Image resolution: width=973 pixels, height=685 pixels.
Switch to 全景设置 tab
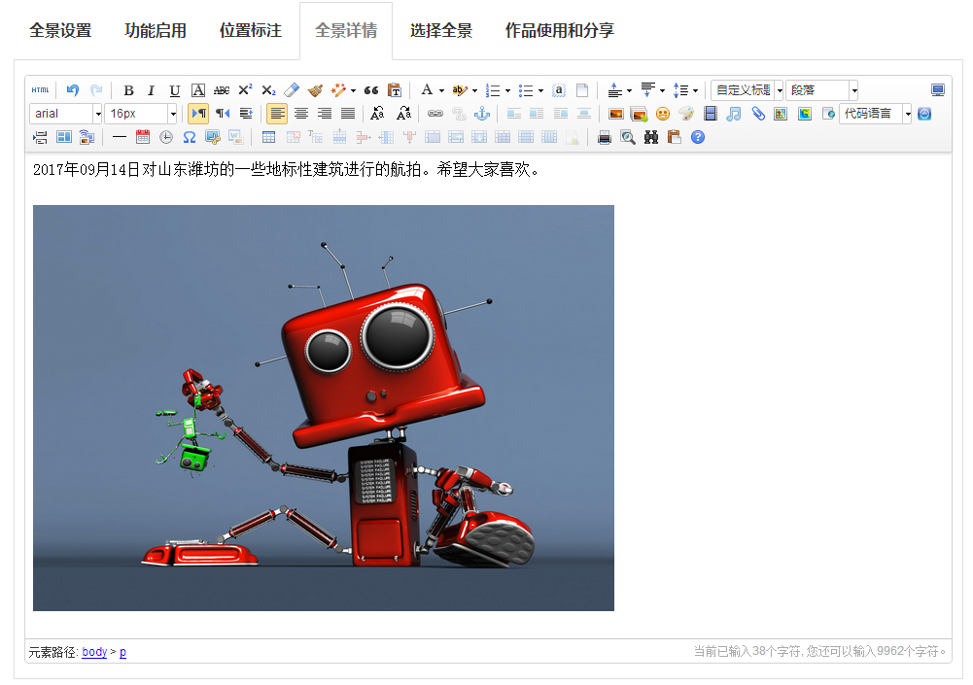click(x=60, y=30)
